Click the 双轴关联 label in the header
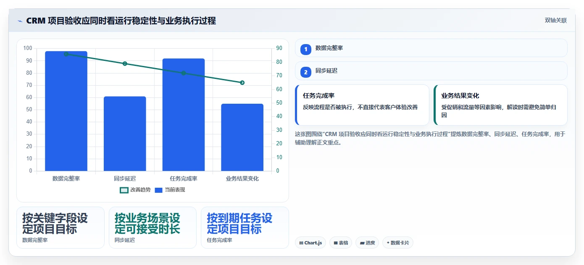This screenshot has width=584, height=265. 556,21
